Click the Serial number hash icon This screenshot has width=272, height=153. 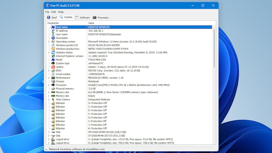53,74
